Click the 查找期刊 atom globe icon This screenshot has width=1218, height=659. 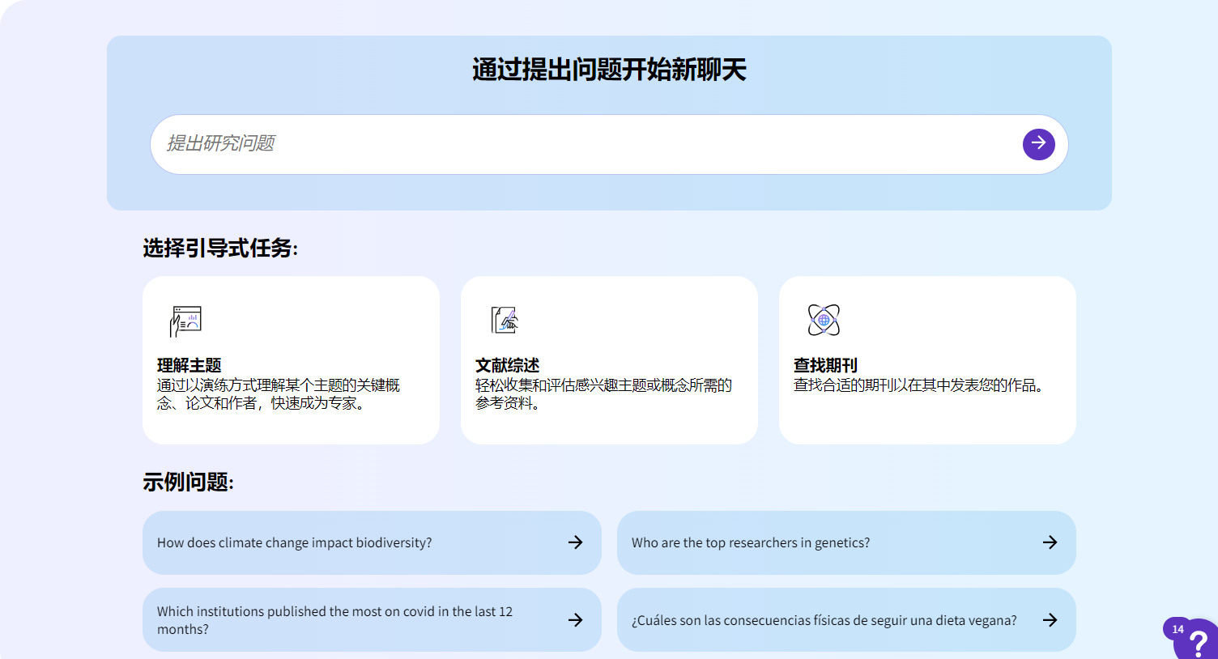824,320
